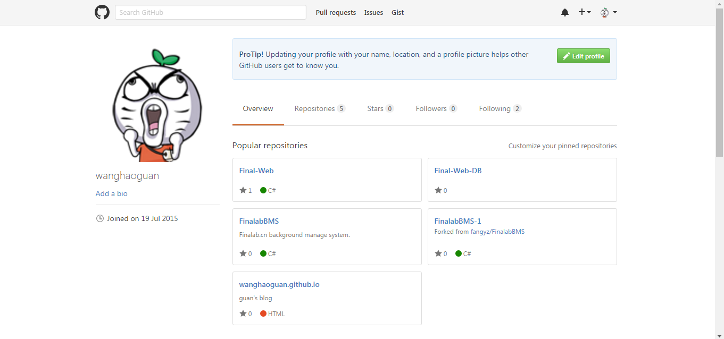The image size is (724, 339).
Task: Open the Customize your pinned repositories link
Action: point(562,146)
